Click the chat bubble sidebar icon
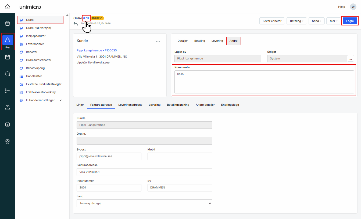The image size is (361, 219). click(x=8, y=74)
